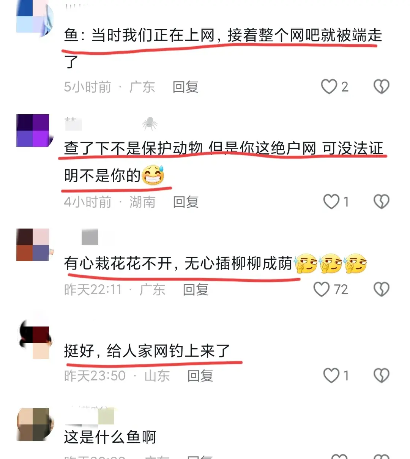This screenshot has width=410, height=459.
Task: Like the 有心栽花花不开 comment with 72 likes
Action: click(321, 289)
